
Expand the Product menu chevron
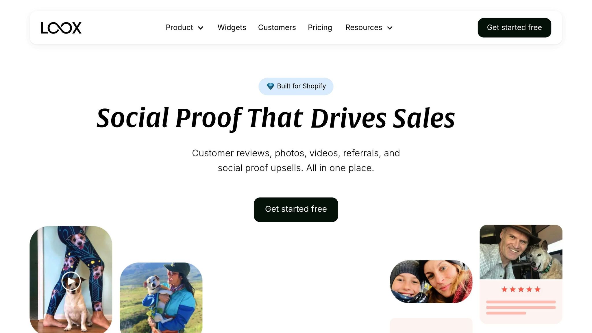201,28
